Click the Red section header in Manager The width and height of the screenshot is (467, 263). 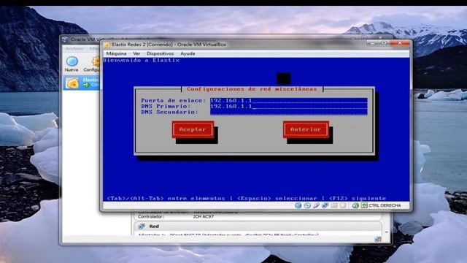pos(258,226)
